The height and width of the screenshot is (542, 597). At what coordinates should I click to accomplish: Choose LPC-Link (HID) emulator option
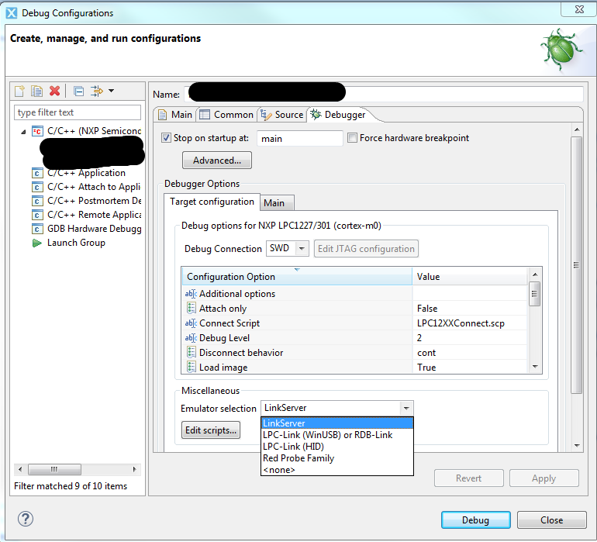coord(337,447)
